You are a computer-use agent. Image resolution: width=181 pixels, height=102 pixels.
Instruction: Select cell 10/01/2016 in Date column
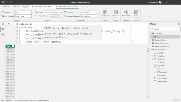10,71
